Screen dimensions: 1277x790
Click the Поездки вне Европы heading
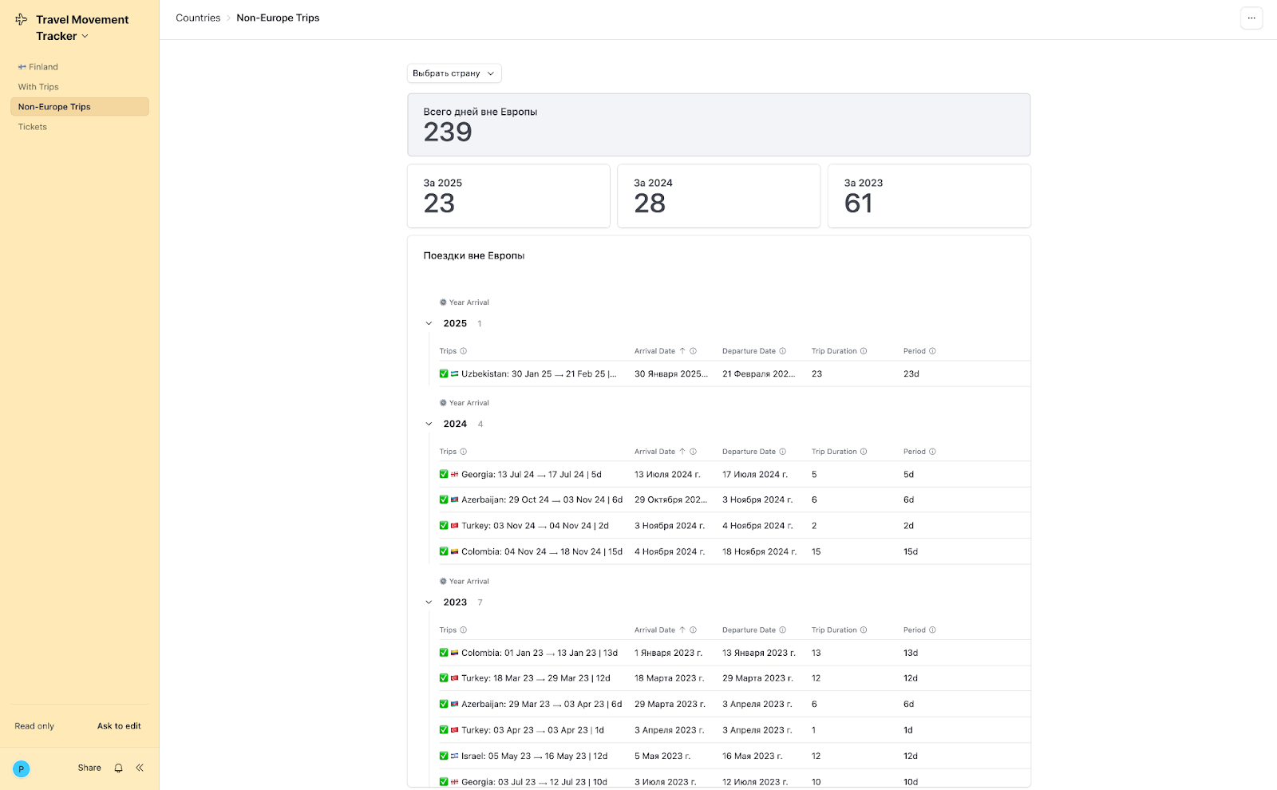(x=474, y=256)
